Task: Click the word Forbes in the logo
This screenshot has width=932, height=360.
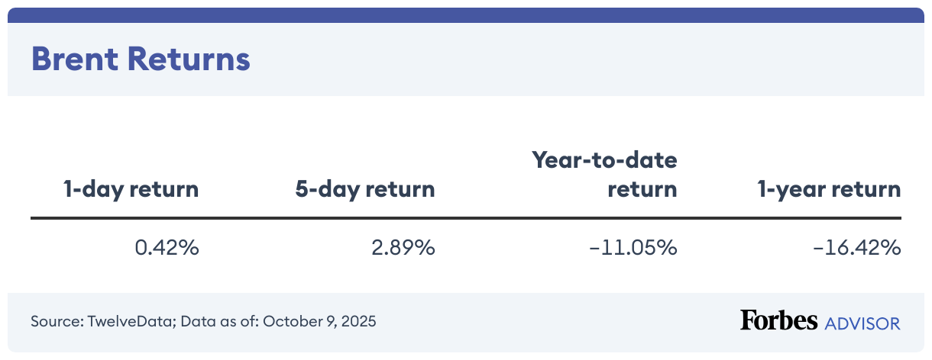Action: 778,320
